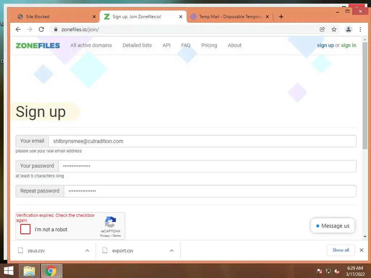Click the Sign up heading
The image size is (371, 278).
click(x=41, y=112)
